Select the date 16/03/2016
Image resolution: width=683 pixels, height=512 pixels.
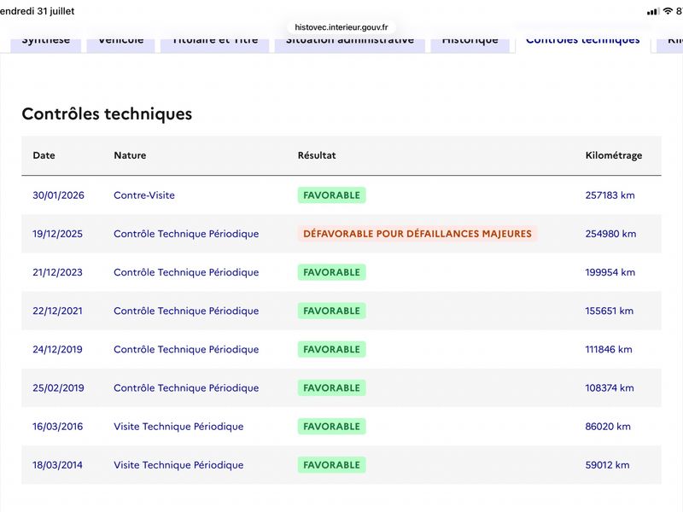tap(57, 426)
